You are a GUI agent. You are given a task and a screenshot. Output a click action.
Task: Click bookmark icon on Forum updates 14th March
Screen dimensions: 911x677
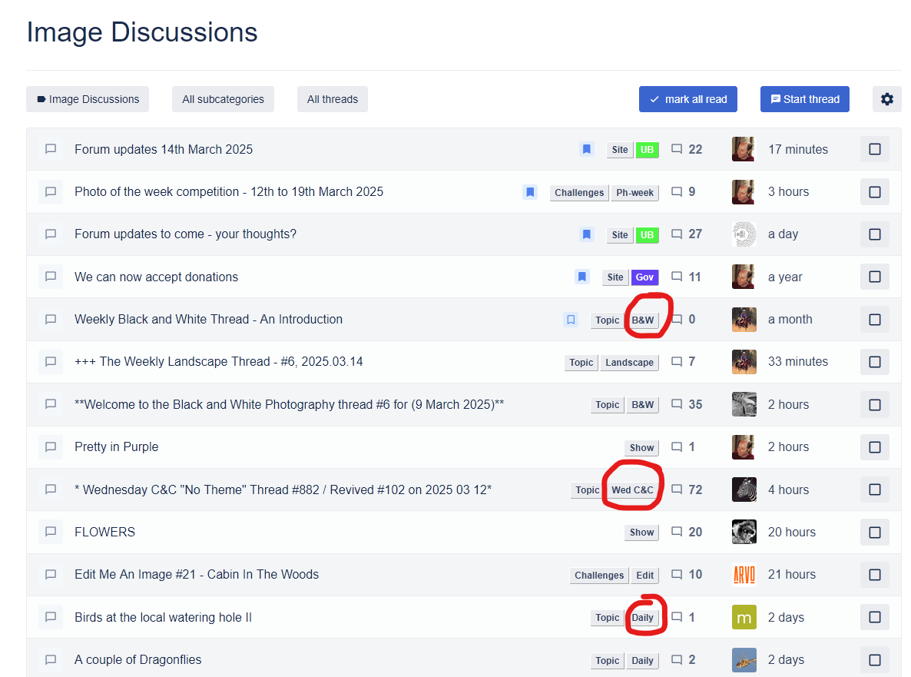coord(587,150)
